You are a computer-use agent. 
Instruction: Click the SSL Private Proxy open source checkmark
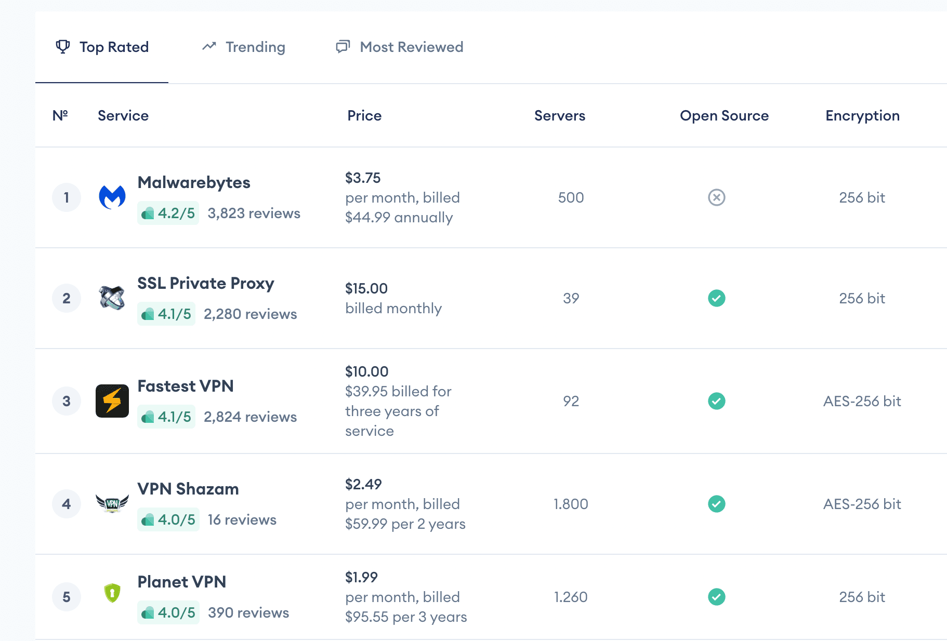pyautogui.click(x=716, y=298)
